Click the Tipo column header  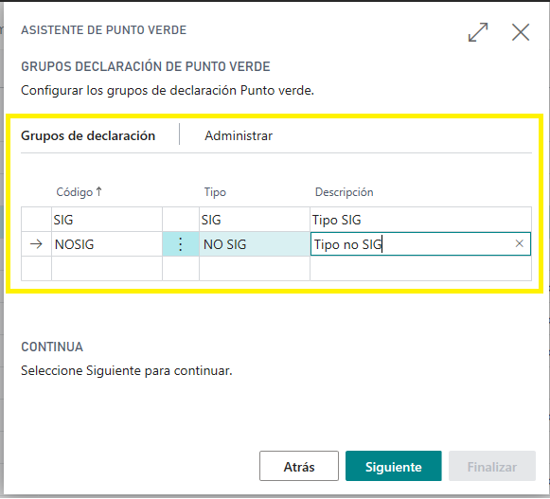(215, 192)
